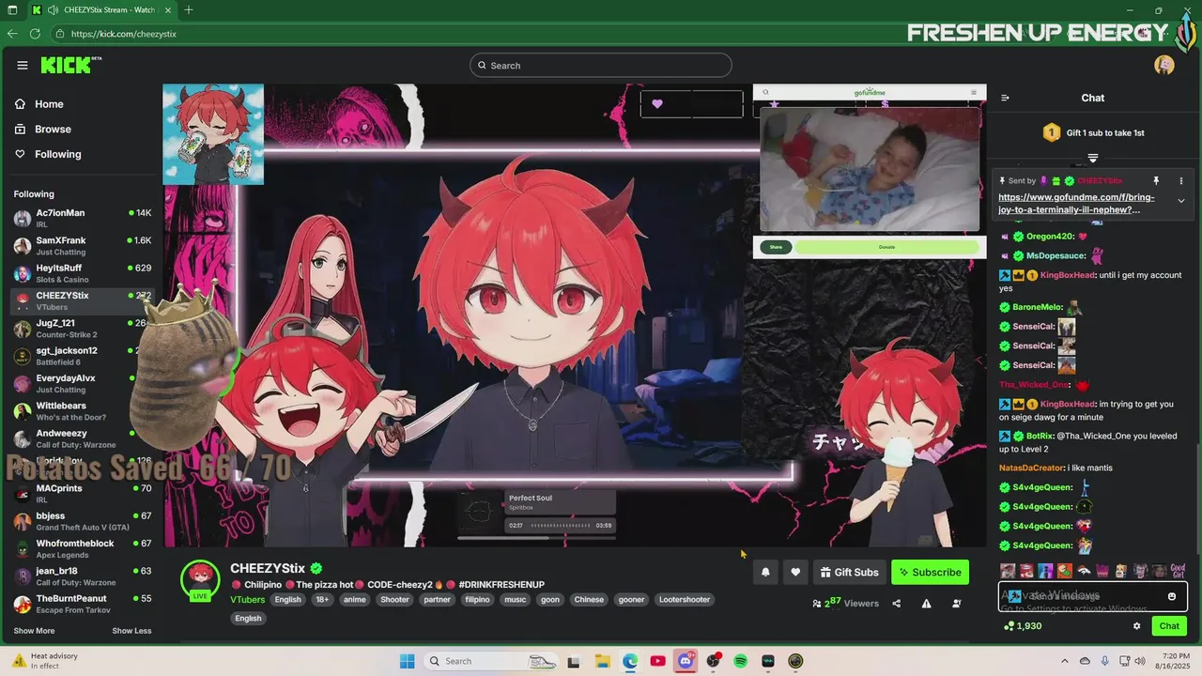Click CHEEZYStix live avatar below video
This screenshot has width=1202, height=676.
click(200, 579)
